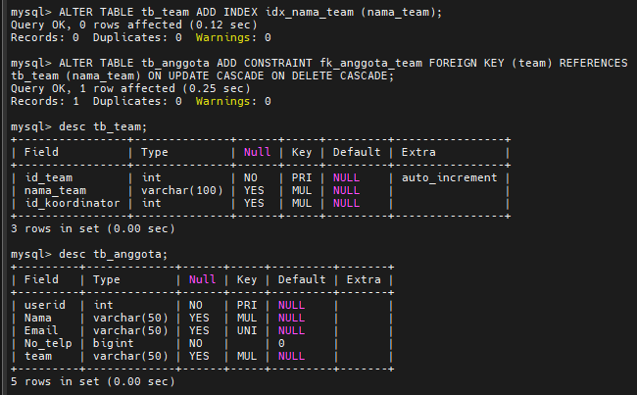
Task: Click the REFERENCES keyword in the command
Action: 593,63
